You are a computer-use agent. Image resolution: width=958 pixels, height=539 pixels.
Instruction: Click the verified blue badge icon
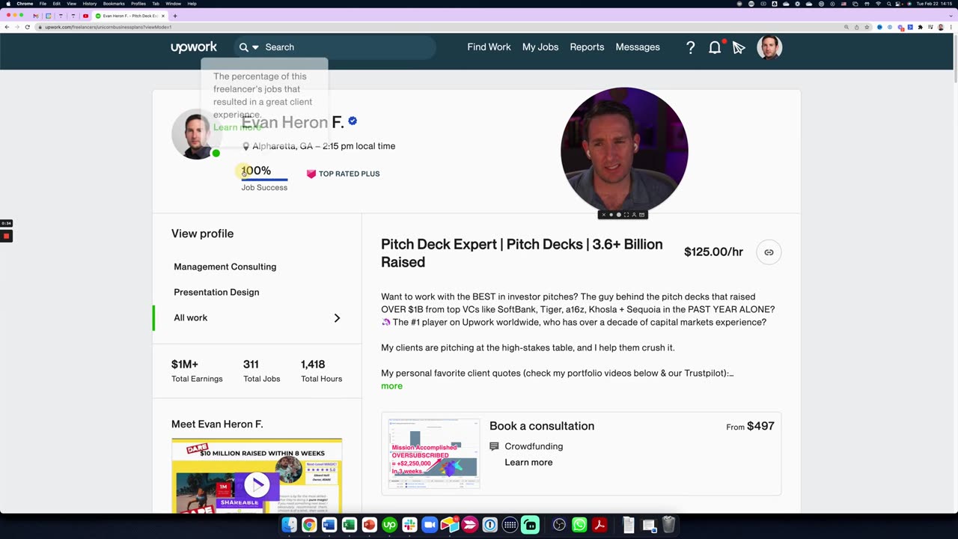[x=353, y=121]
